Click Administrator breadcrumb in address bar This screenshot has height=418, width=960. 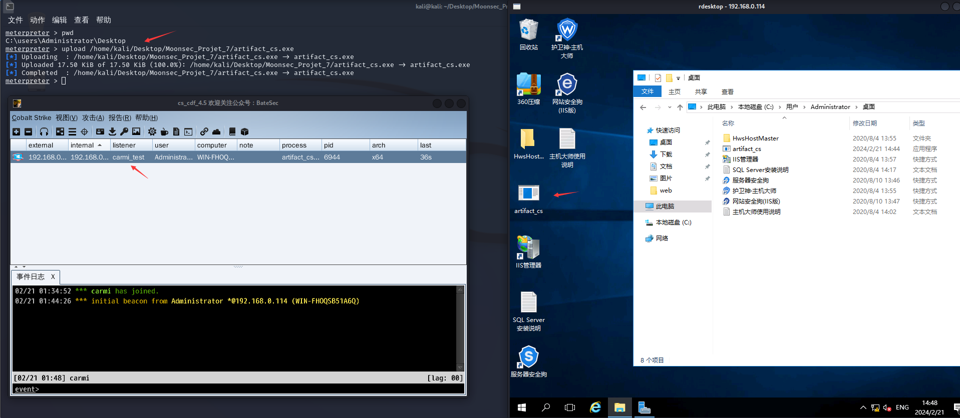point(830,107)
